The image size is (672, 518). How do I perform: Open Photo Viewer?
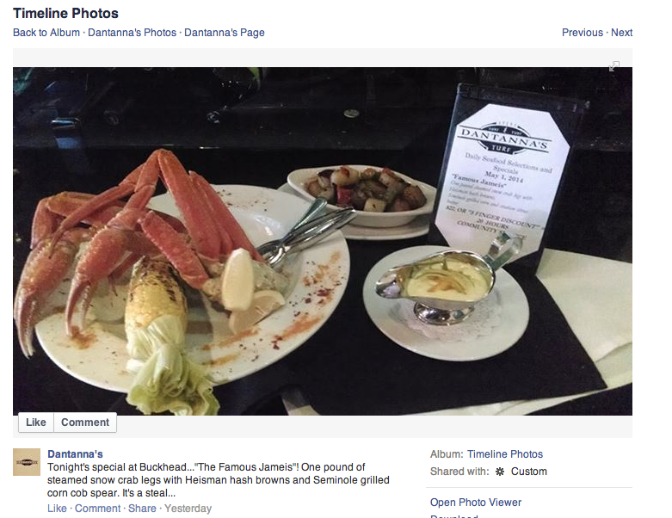pos(476,503)
